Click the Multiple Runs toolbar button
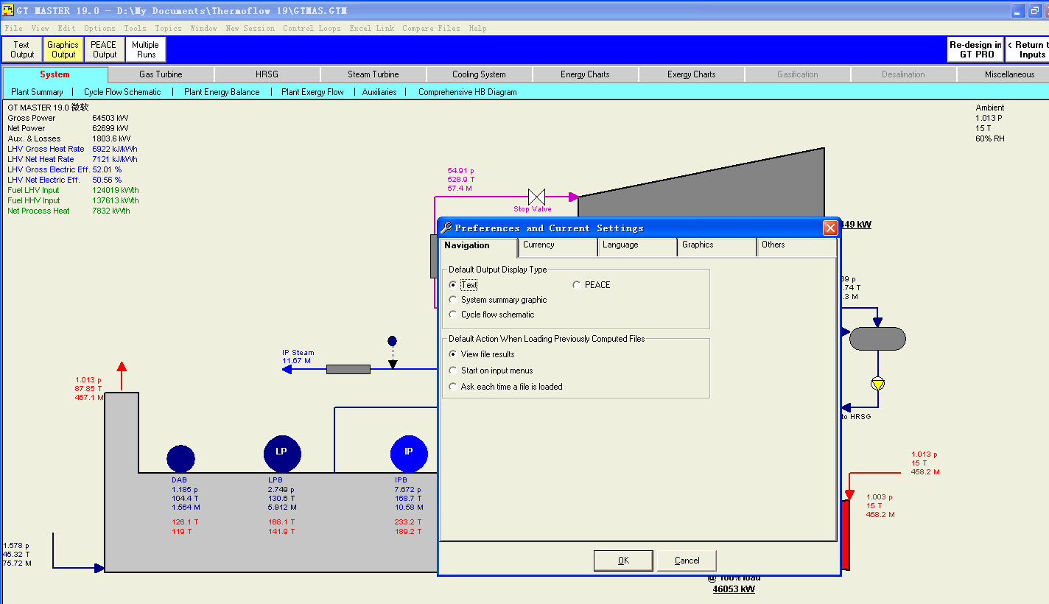The image size is (1049, 604). click(146, 49)
